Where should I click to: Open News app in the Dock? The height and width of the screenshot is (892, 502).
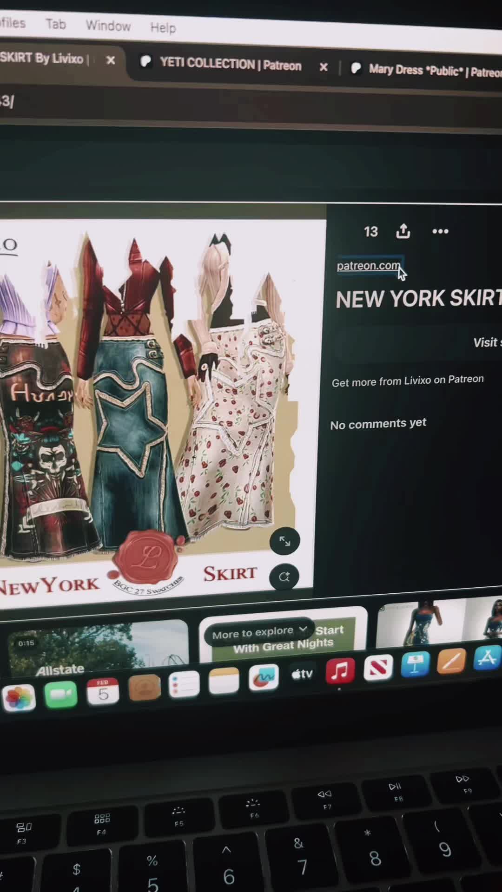378,668
